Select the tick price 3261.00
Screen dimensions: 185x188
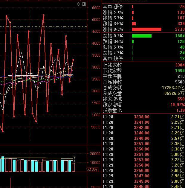[x=142, y=154]
